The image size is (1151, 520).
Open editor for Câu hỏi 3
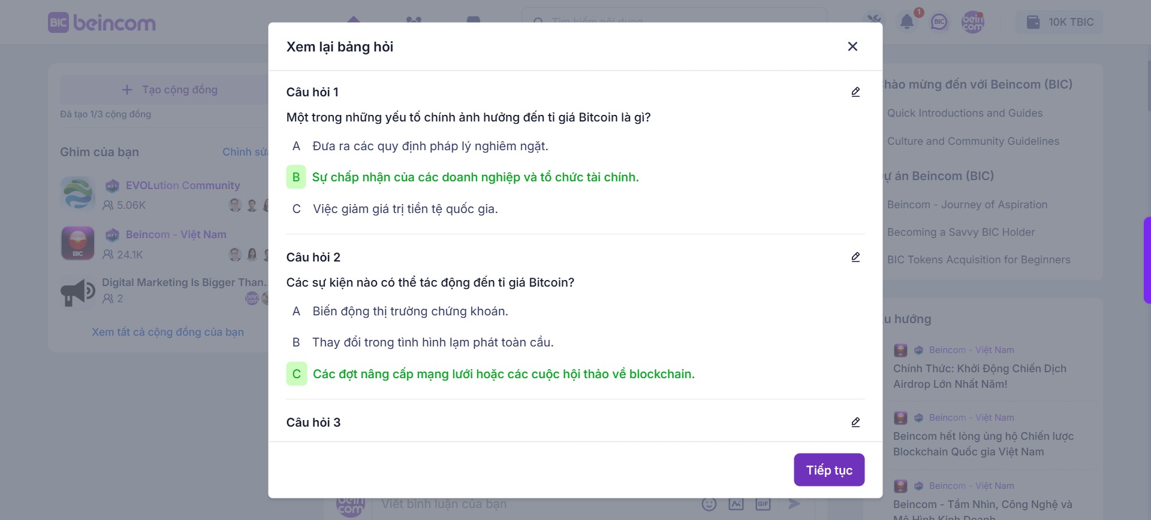855,422
